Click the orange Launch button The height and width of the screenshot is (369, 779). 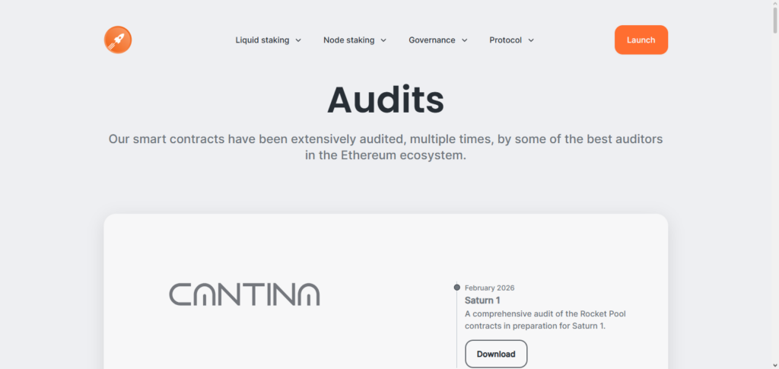pyautogui.click(x=641, y=40)
